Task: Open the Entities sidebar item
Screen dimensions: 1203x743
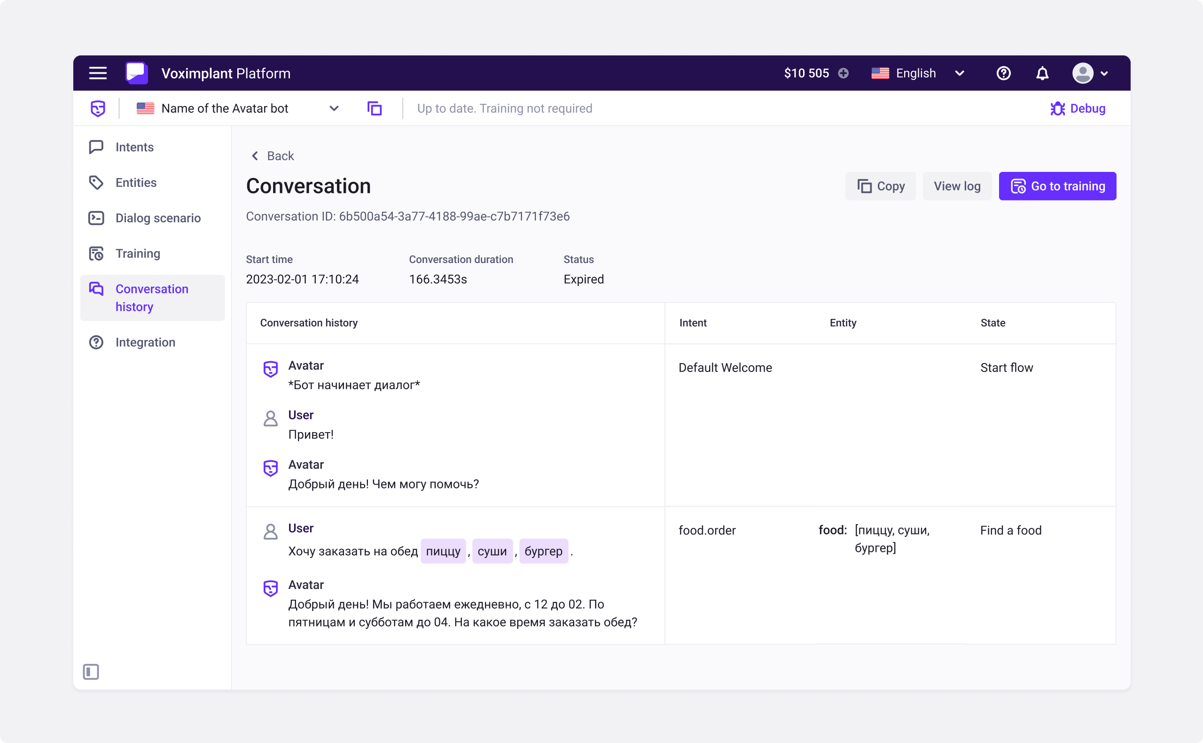Action: tap(136, 182)
